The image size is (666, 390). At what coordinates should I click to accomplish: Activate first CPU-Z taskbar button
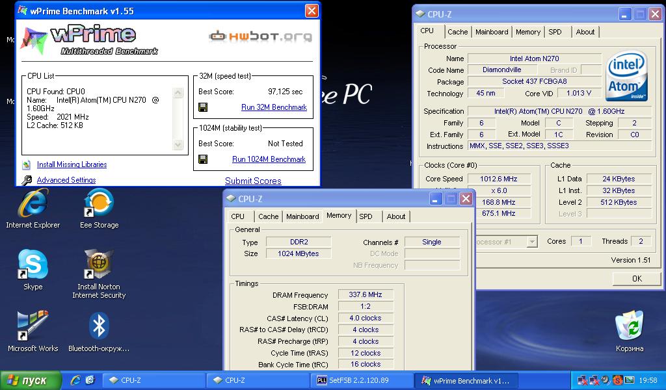pyautogui.click(x=153, y=380)
